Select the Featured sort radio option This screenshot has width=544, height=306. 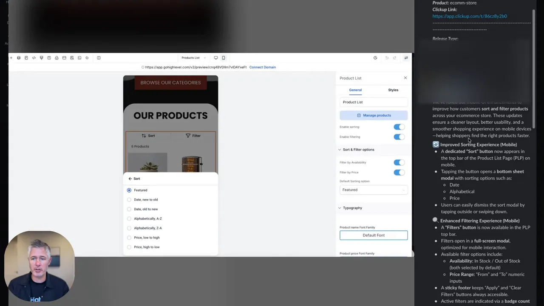(x=129, y=190)
